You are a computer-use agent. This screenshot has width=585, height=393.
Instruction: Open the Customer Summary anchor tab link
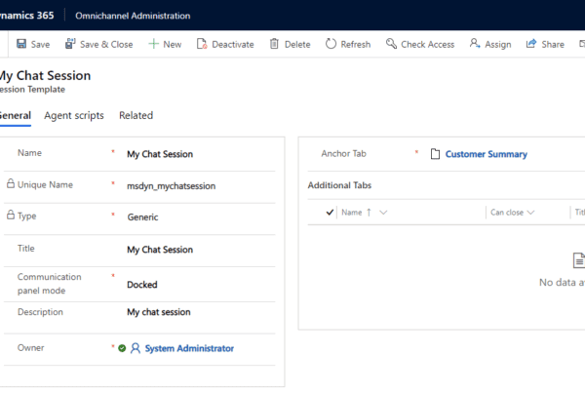tap(486, 154)
